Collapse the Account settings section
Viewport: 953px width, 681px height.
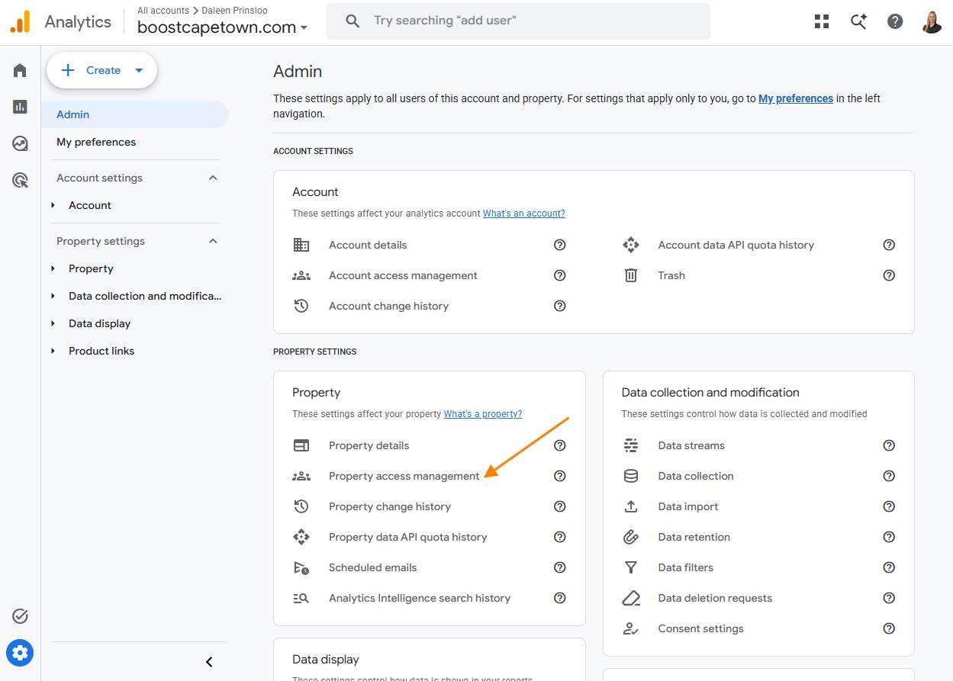[213, 178]
